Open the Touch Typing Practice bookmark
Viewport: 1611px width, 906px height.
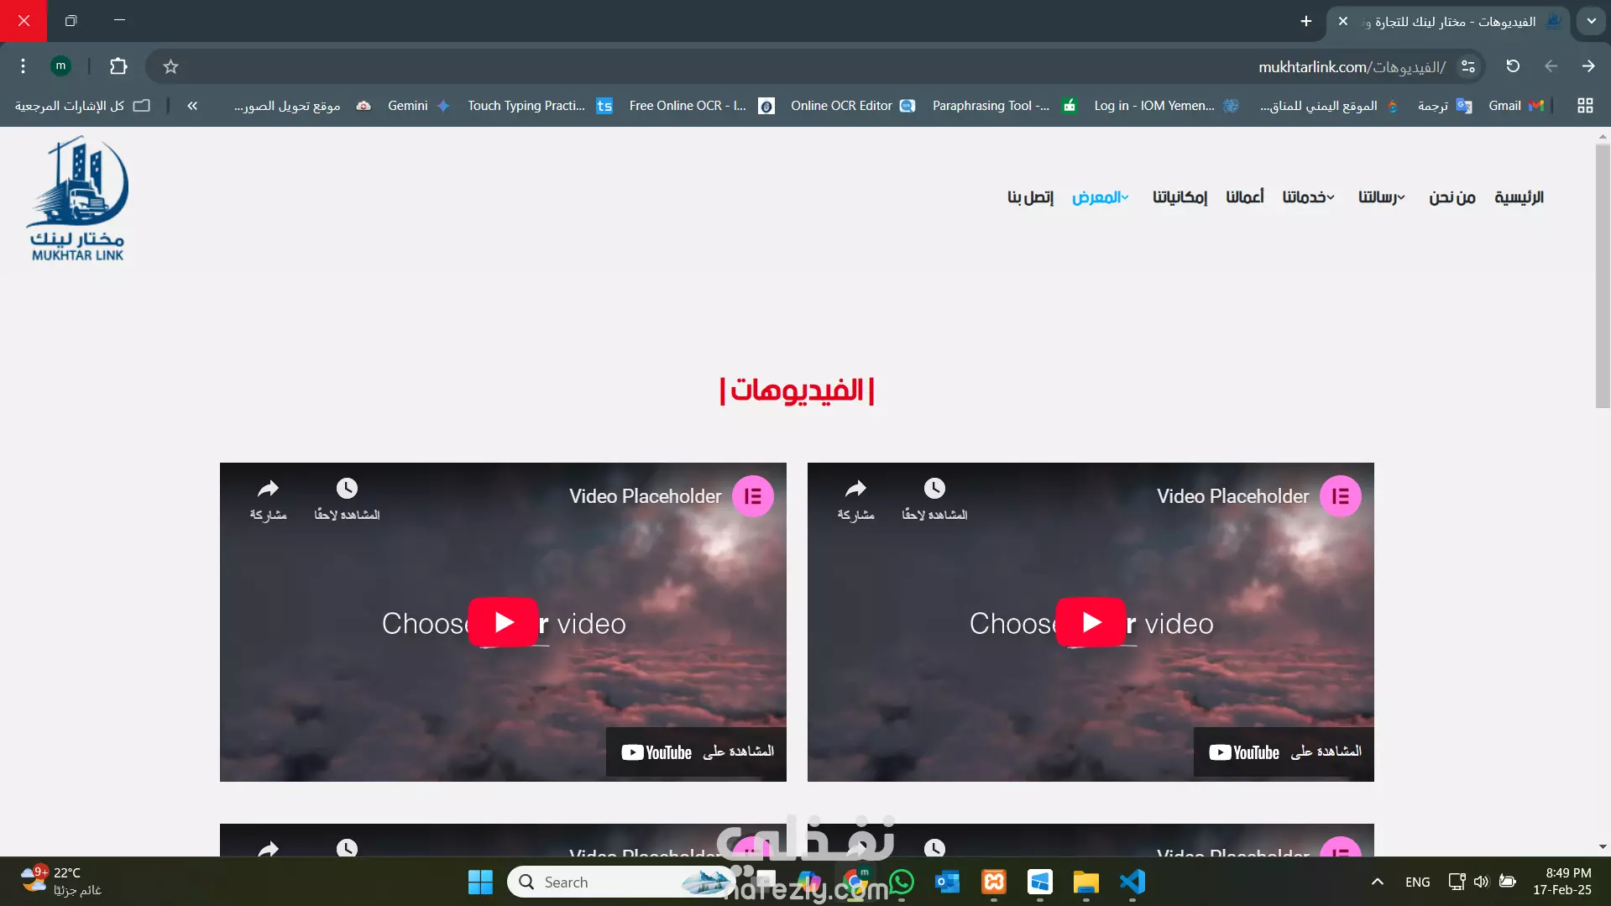(x=540, y=106)
